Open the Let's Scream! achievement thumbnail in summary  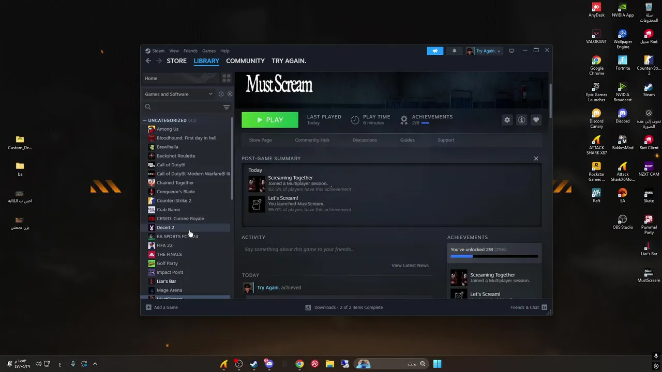(257, 204)
